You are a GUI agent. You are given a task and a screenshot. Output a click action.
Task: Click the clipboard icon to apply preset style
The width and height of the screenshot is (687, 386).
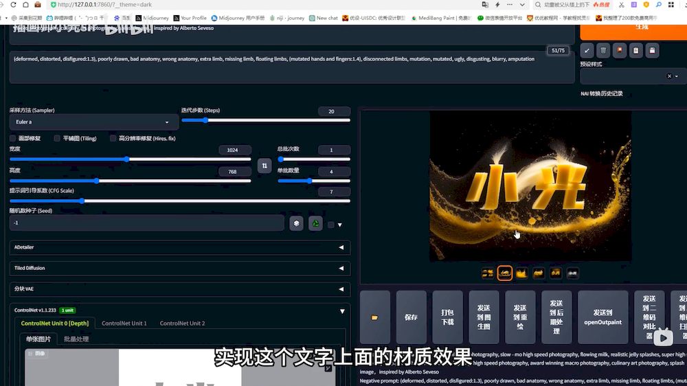click(636, 51)
